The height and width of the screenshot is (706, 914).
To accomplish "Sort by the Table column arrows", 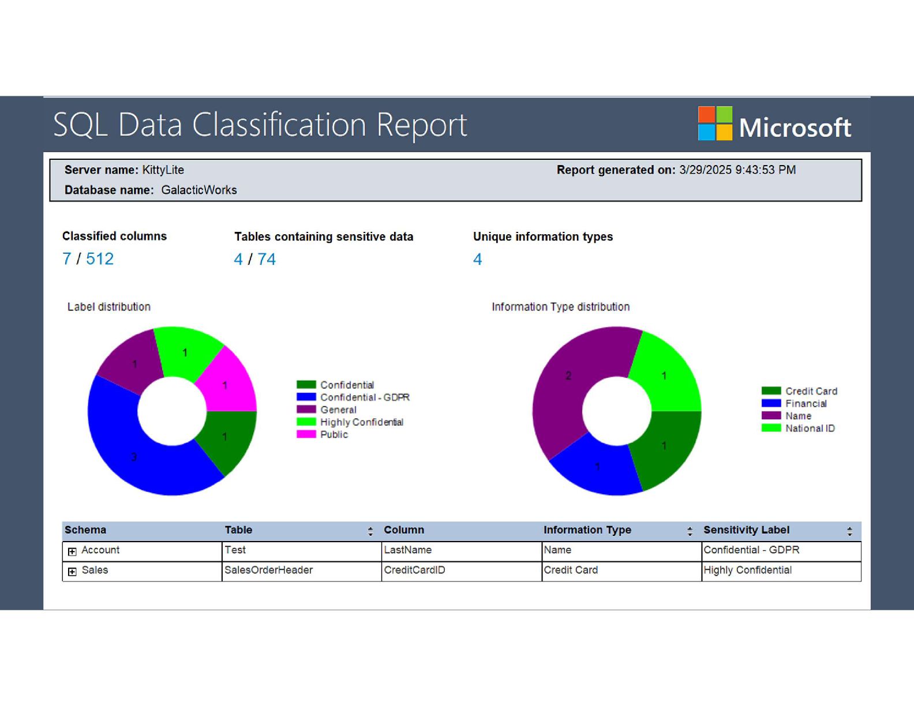I will (x=370, y=531).
